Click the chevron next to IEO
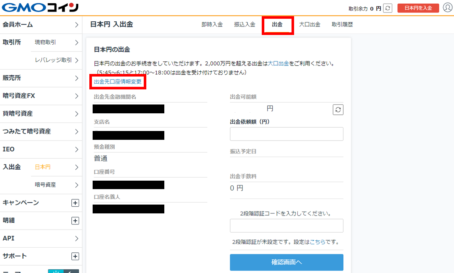 (x=76, y=149)
